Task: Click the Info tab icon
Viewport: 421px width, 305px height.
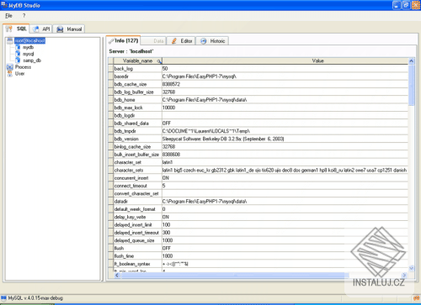Action: (x=111, y=41)
